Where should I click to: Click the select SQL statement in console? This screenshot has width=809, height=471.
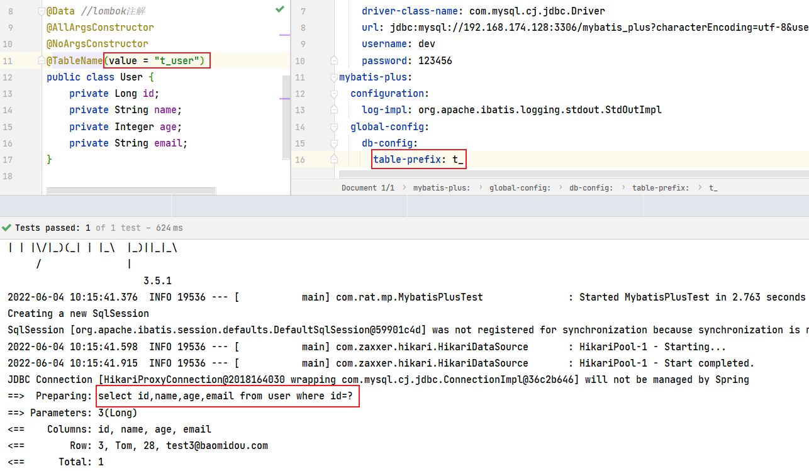(x=225, y=396)
